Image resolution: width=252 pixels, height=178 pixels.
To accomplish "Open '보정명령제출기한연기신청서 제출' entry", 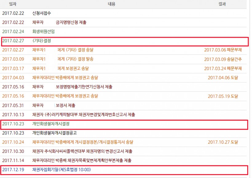I will point(84,87).
